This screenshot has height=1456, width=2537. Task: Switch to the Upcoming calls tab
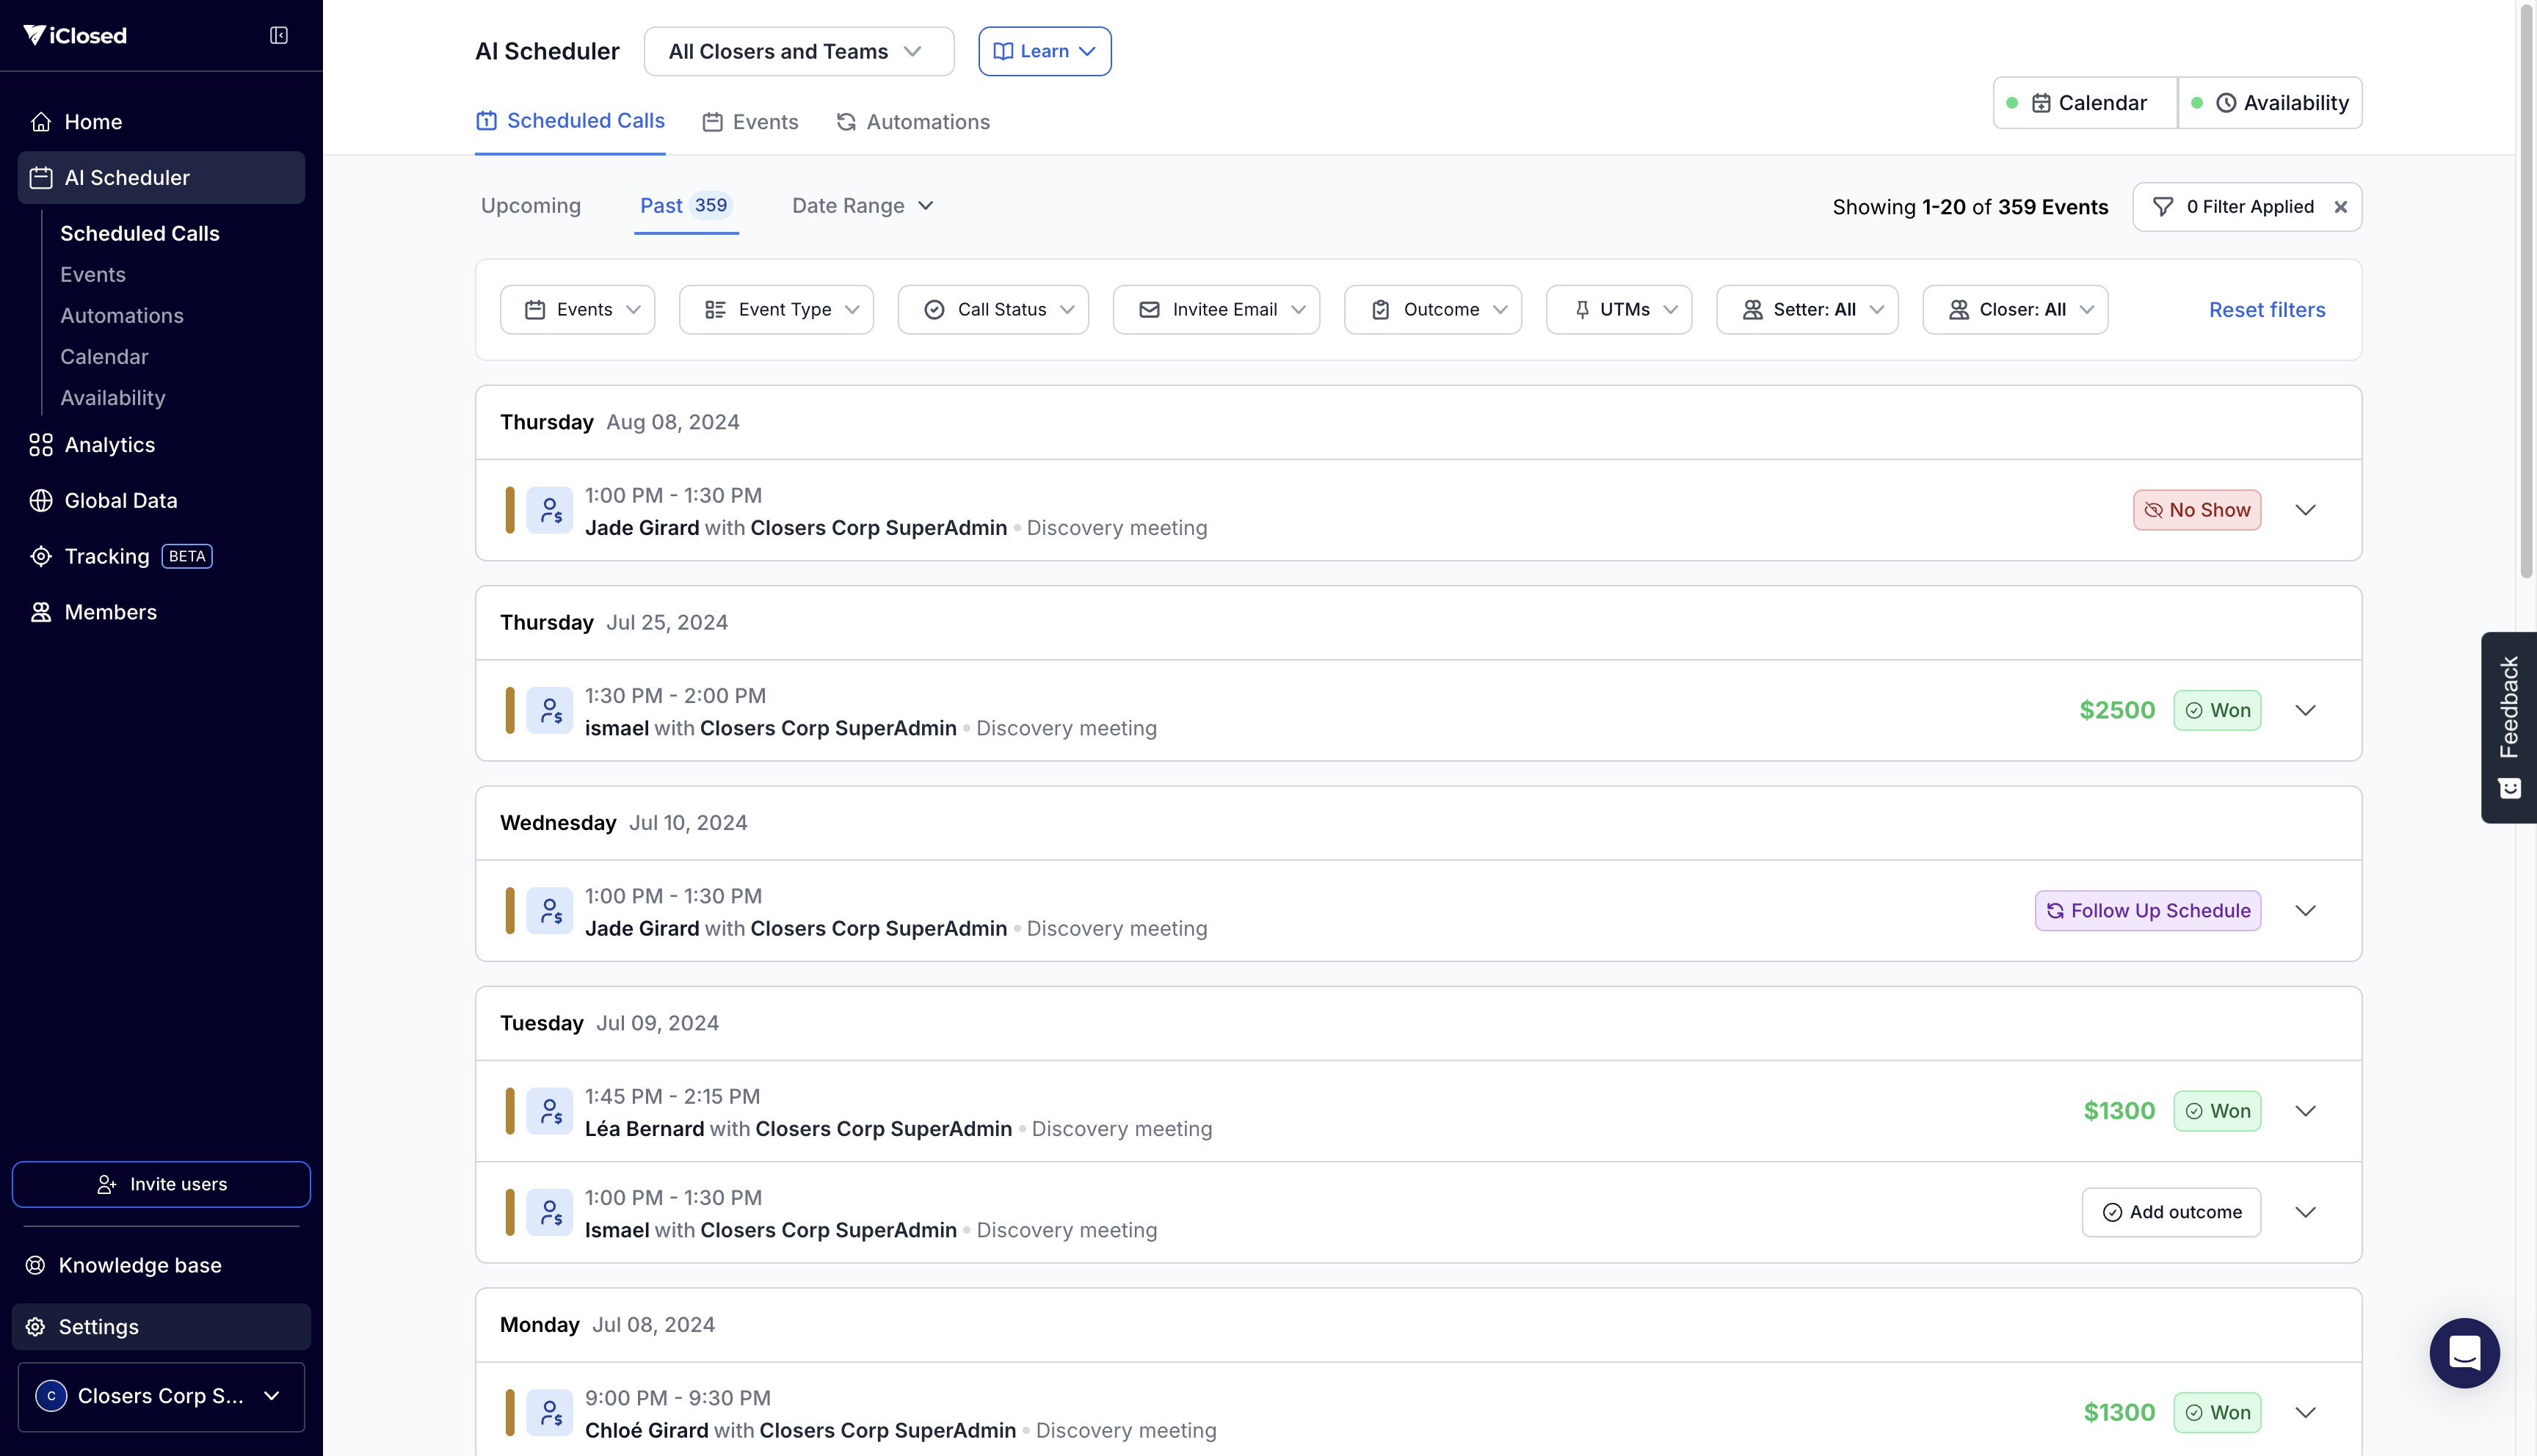click(530, 206)
